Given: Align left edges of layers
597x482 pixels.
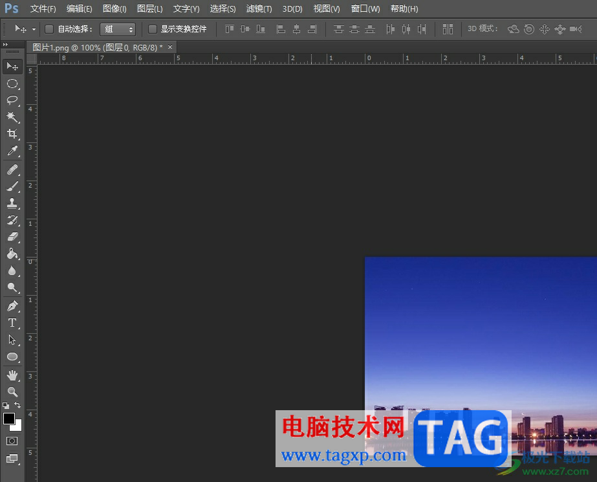Looking at the screenshot, I should click(281, 29).
